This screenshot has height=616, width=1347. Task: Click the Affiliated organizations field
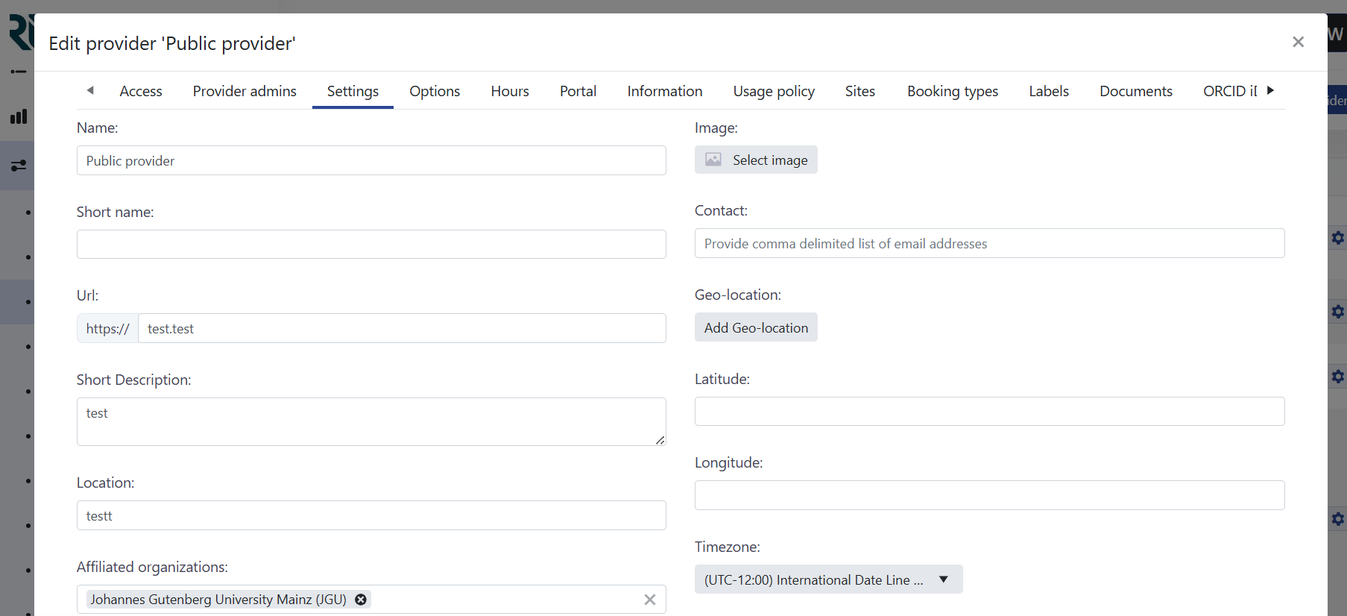click(371, 600)
